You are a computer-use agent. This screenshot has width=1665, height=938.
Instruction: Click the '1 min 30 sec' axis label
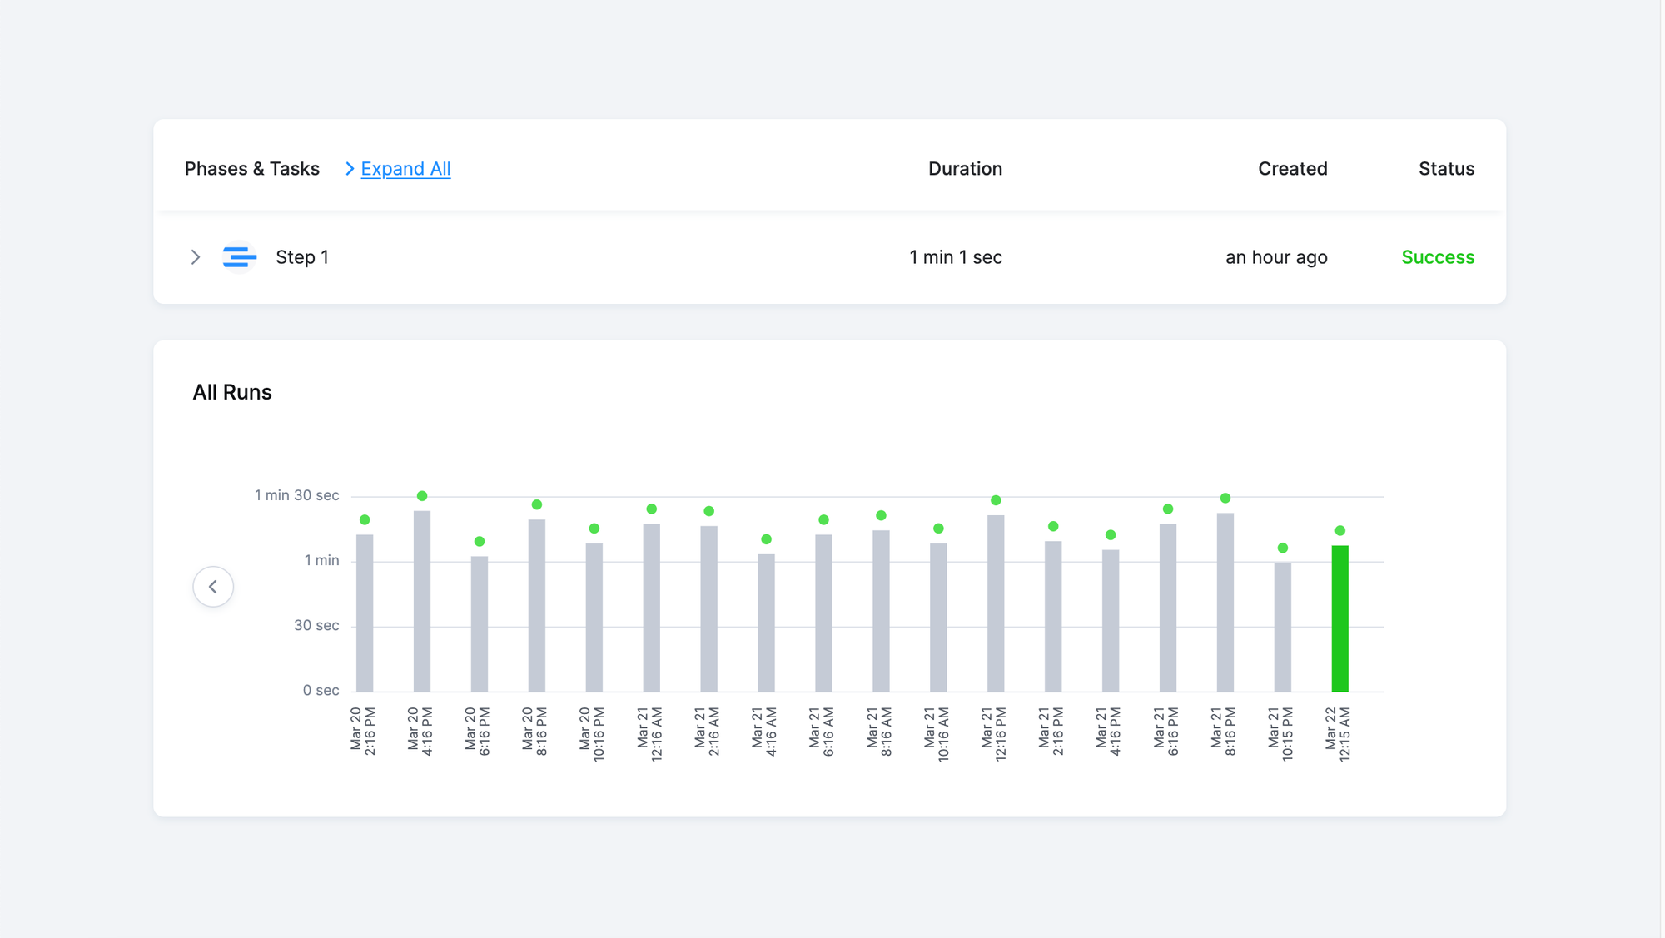coord(297,494)
